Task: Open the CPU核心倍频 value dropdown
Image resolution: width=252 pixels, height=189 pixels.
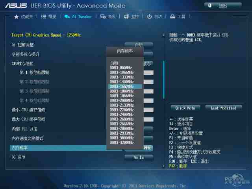Action: [x=148, y=64]
